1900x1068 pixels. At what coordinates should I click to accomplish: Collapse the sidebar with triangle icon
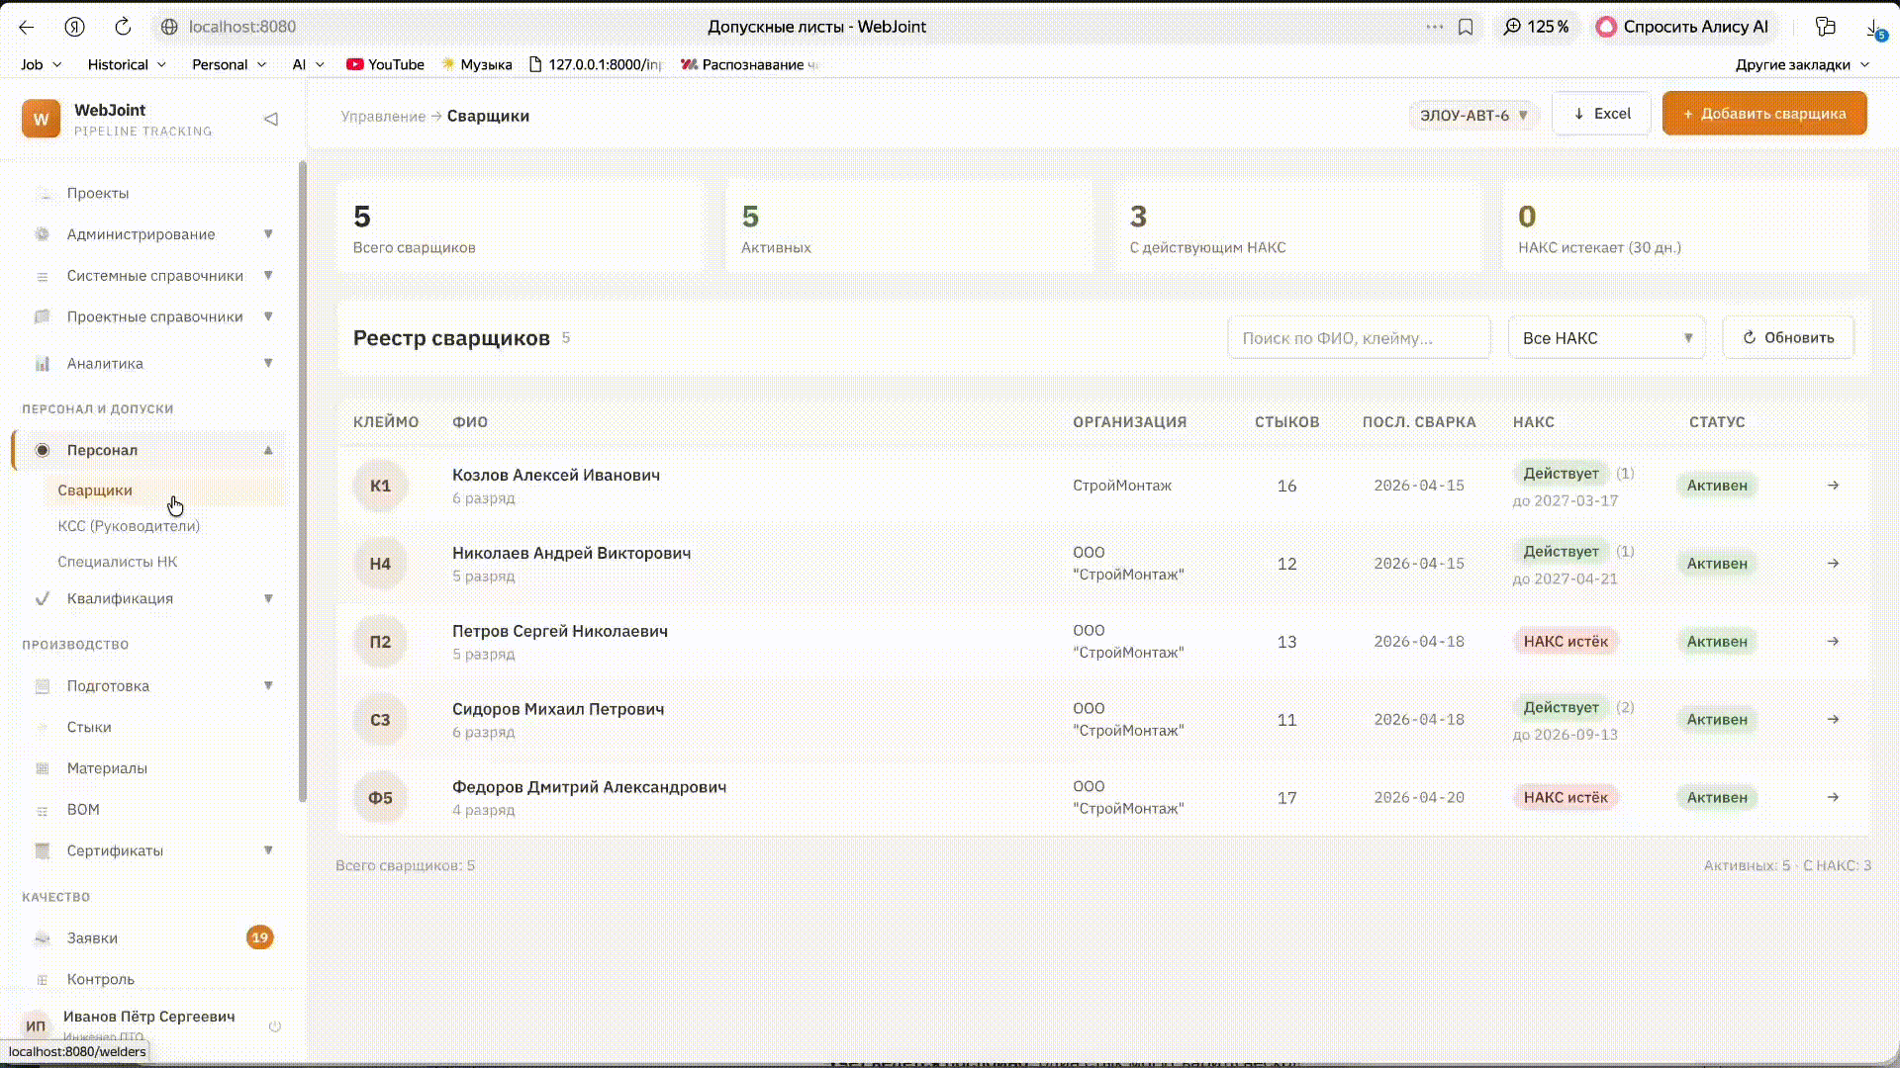270,119
